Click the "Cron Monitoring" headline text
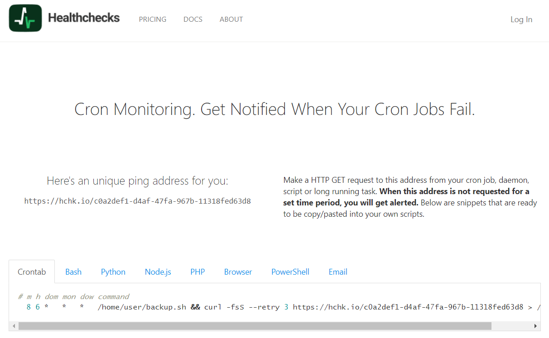Screen dimensions: 549x338 click(x=274, y=109)
